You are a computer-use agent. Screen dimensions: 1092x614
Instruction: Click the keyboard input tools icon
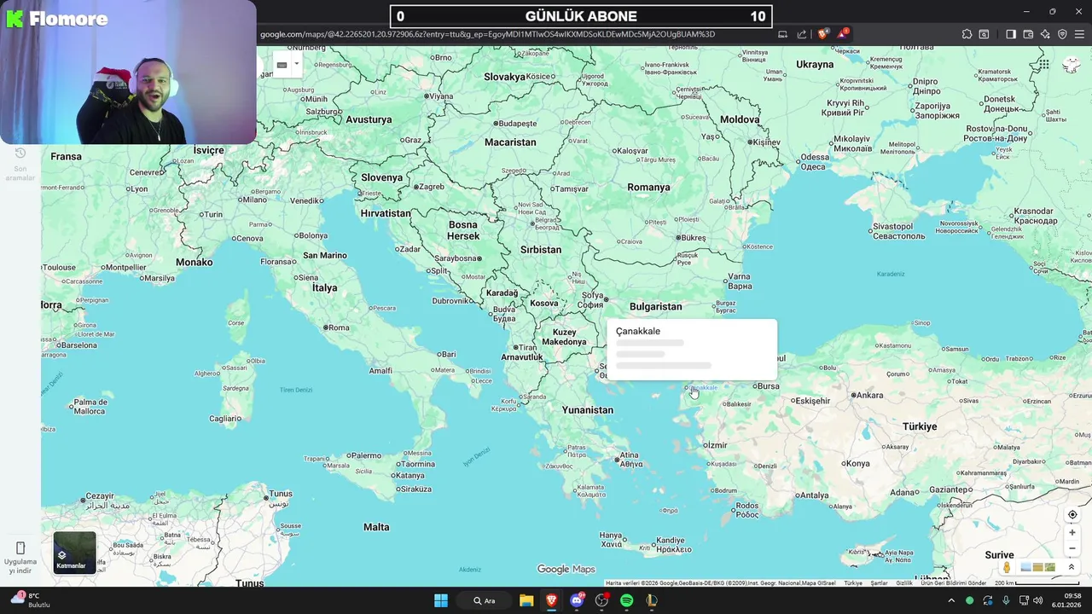pos(282,65)
